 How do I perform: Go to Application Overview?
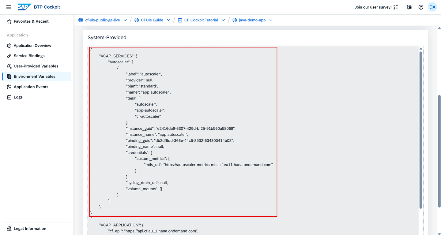tap(37, 46)
